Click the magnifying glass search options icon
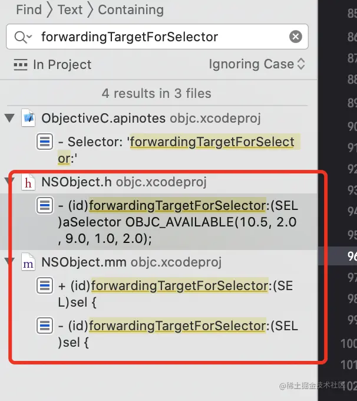The width and height of the screenshot is (357, 401). pyautogui.click(x=23, y=37)
